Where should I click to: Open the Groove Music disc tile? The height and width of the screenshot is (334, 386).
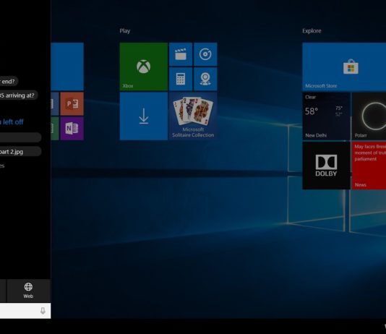[205, 54]
